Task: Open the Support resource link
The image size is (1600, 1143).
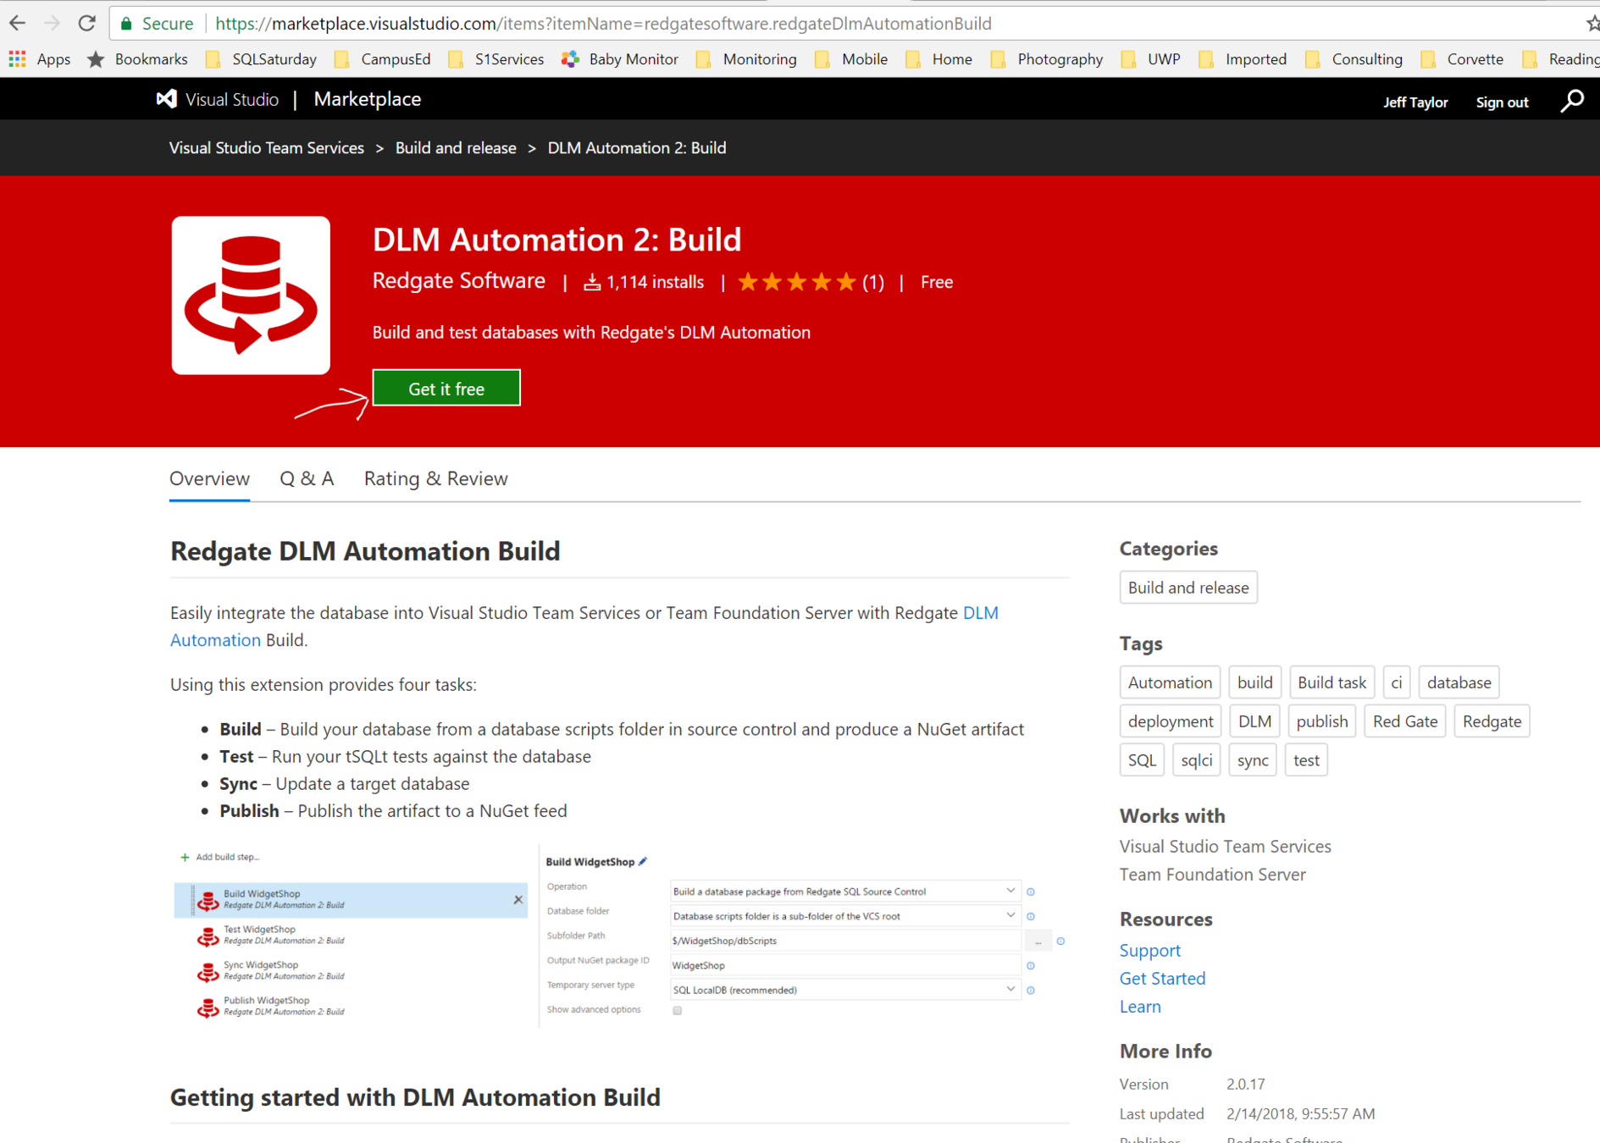Action: click(x=1149, y=951)
